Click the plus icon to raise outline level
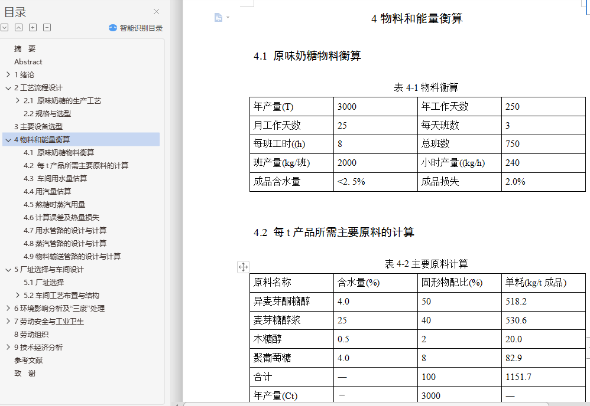 click(33, 27)
